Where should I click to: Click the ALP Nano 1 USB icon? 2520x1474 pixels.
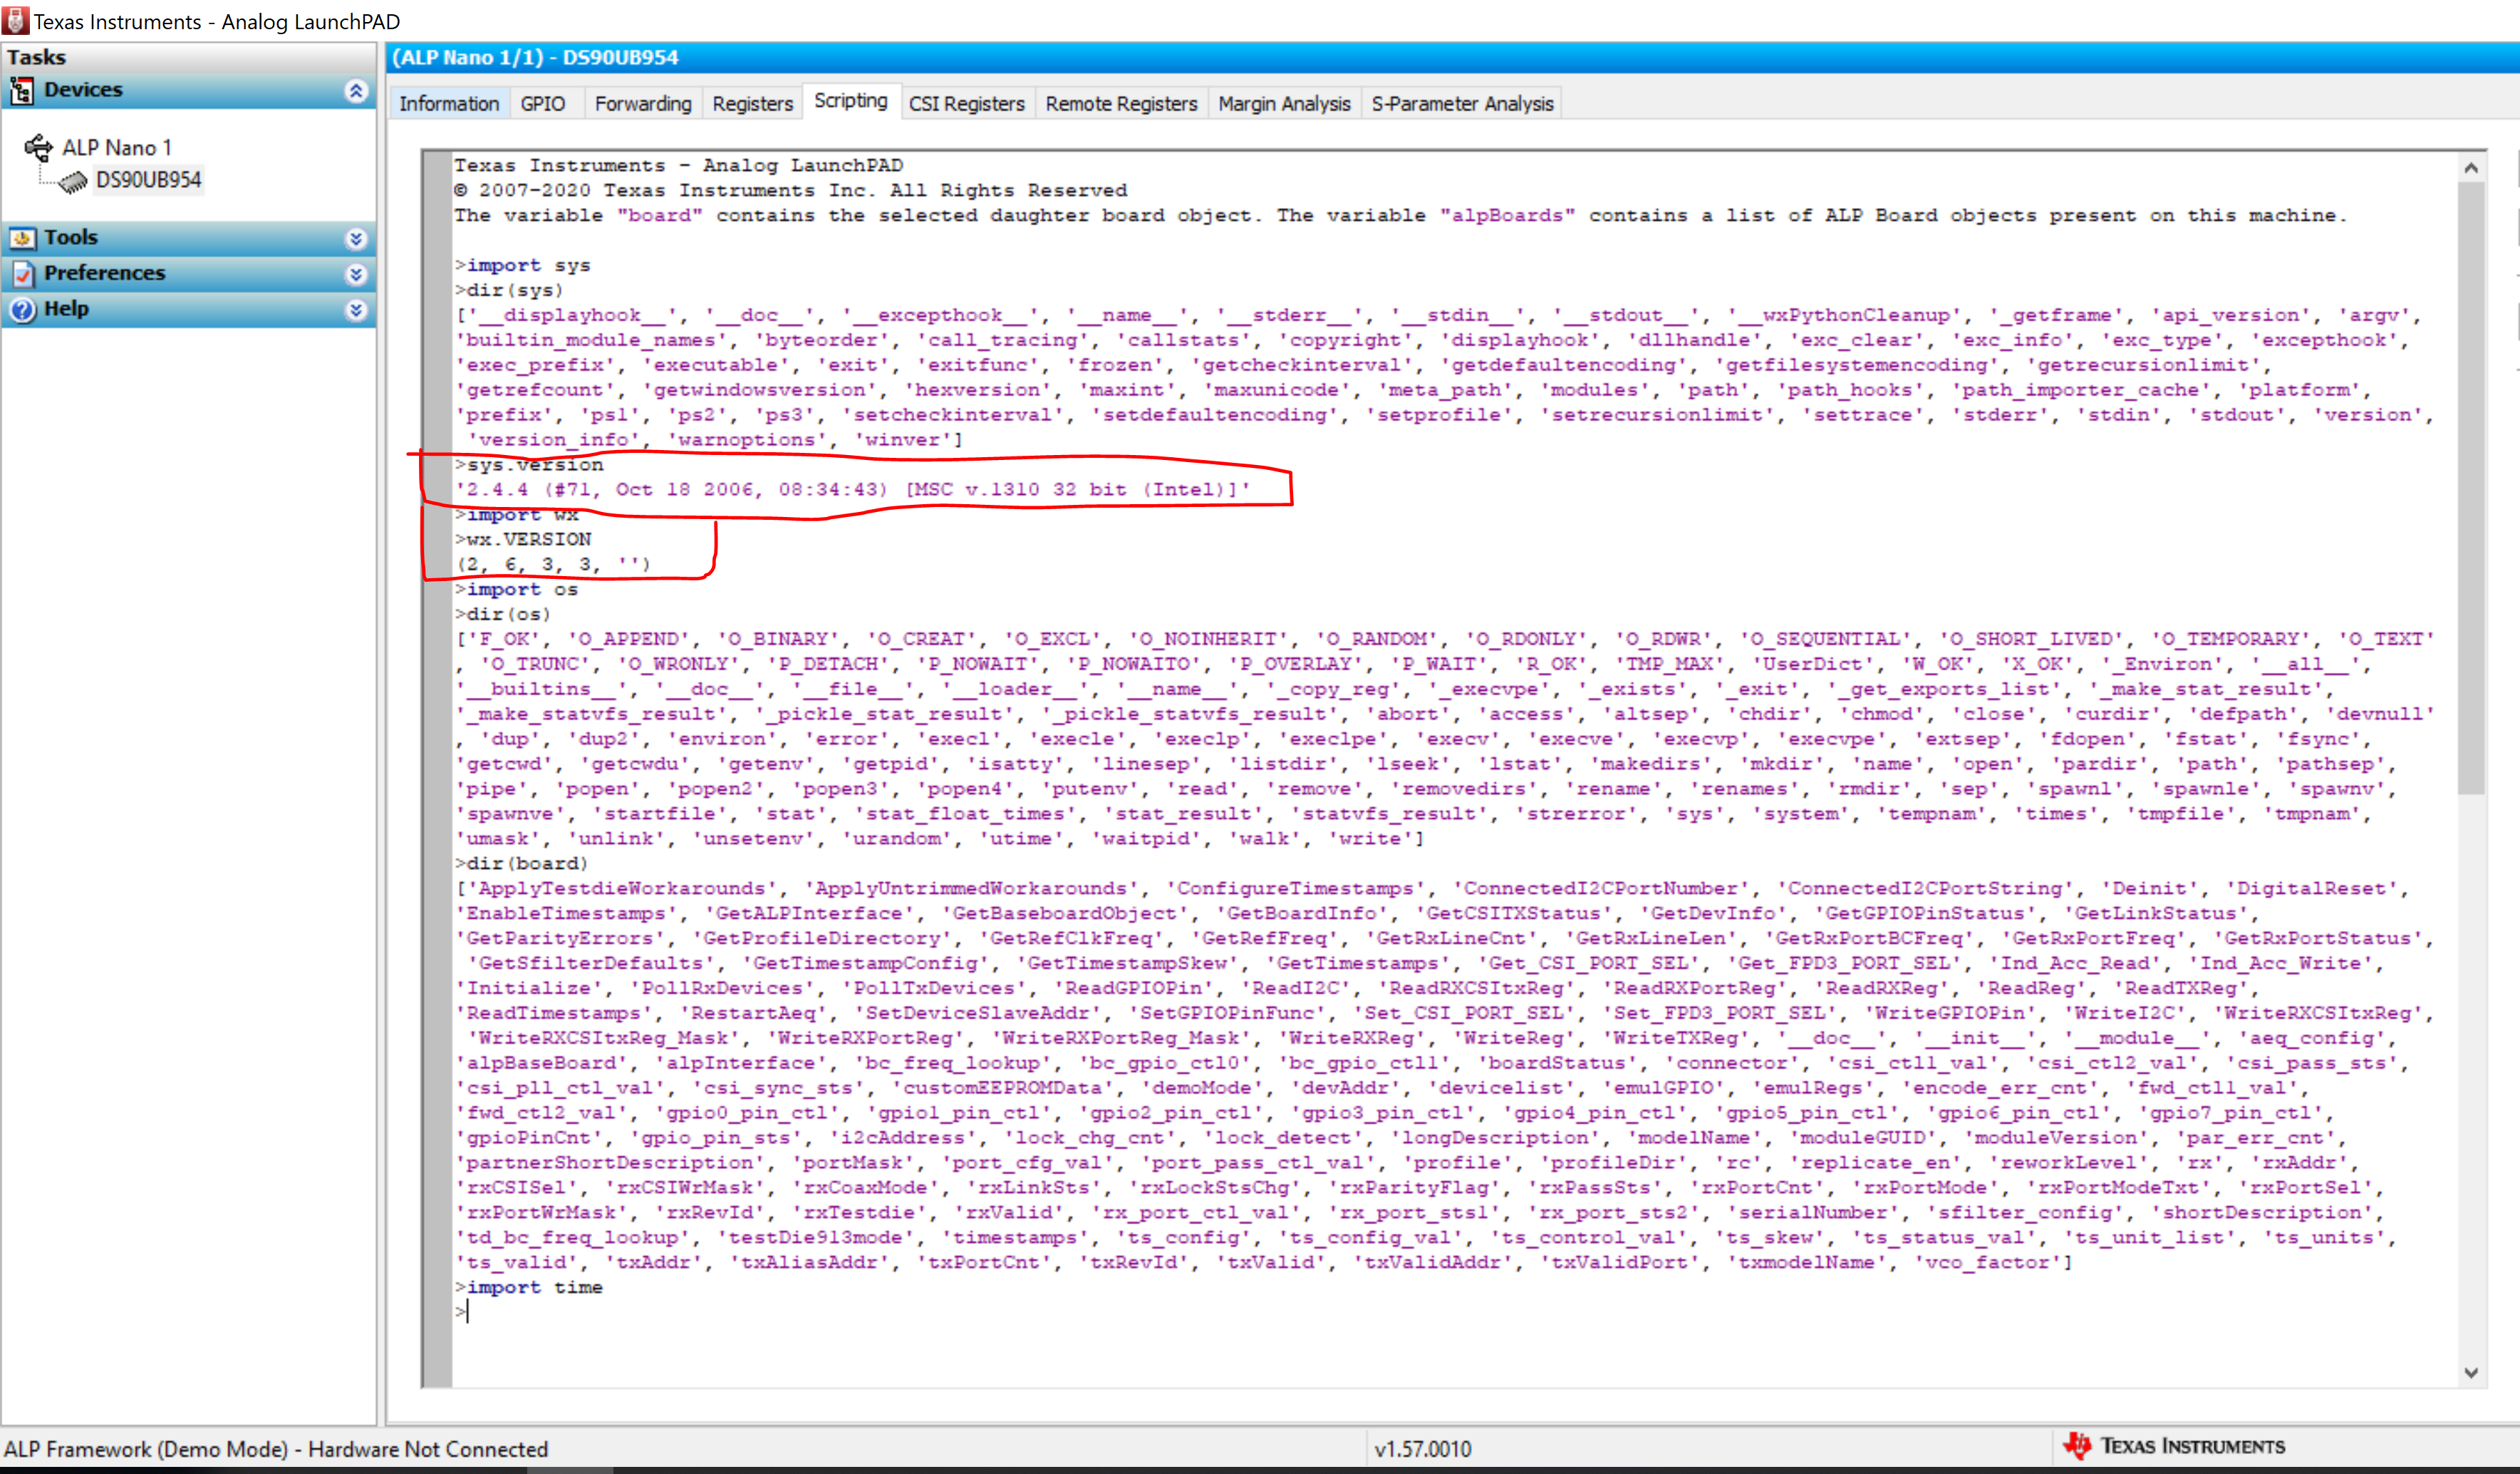(38, 148)
